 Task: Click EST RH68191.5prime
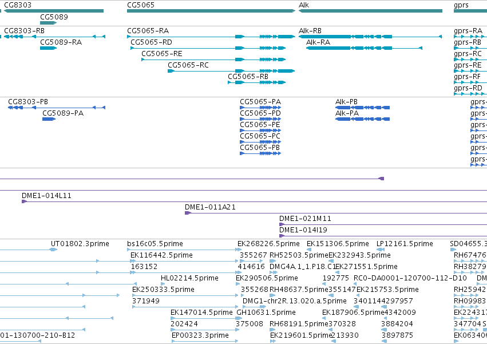pyautogui.click(x=299, y=325)
